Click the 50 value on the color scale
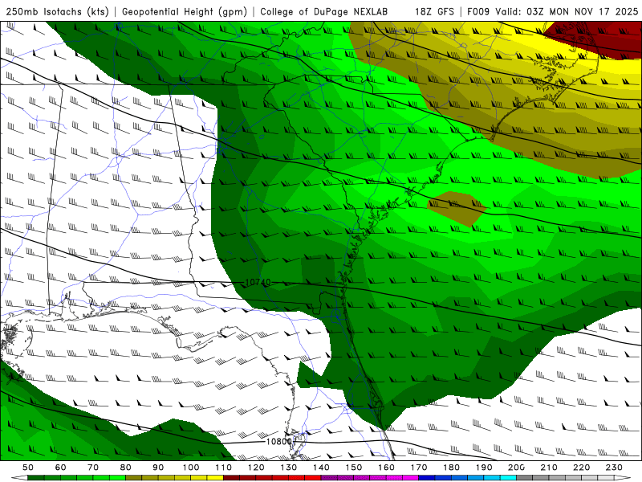642x482 pixels. click(28, 468)
